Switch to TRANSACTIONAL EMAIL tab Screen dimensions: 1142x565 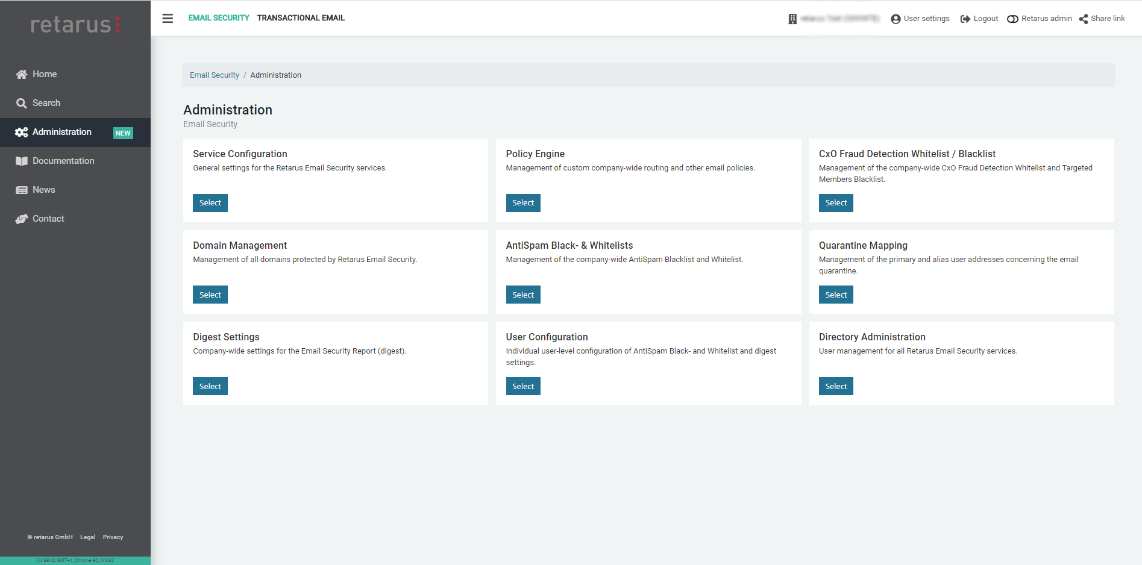pos(301,18)
